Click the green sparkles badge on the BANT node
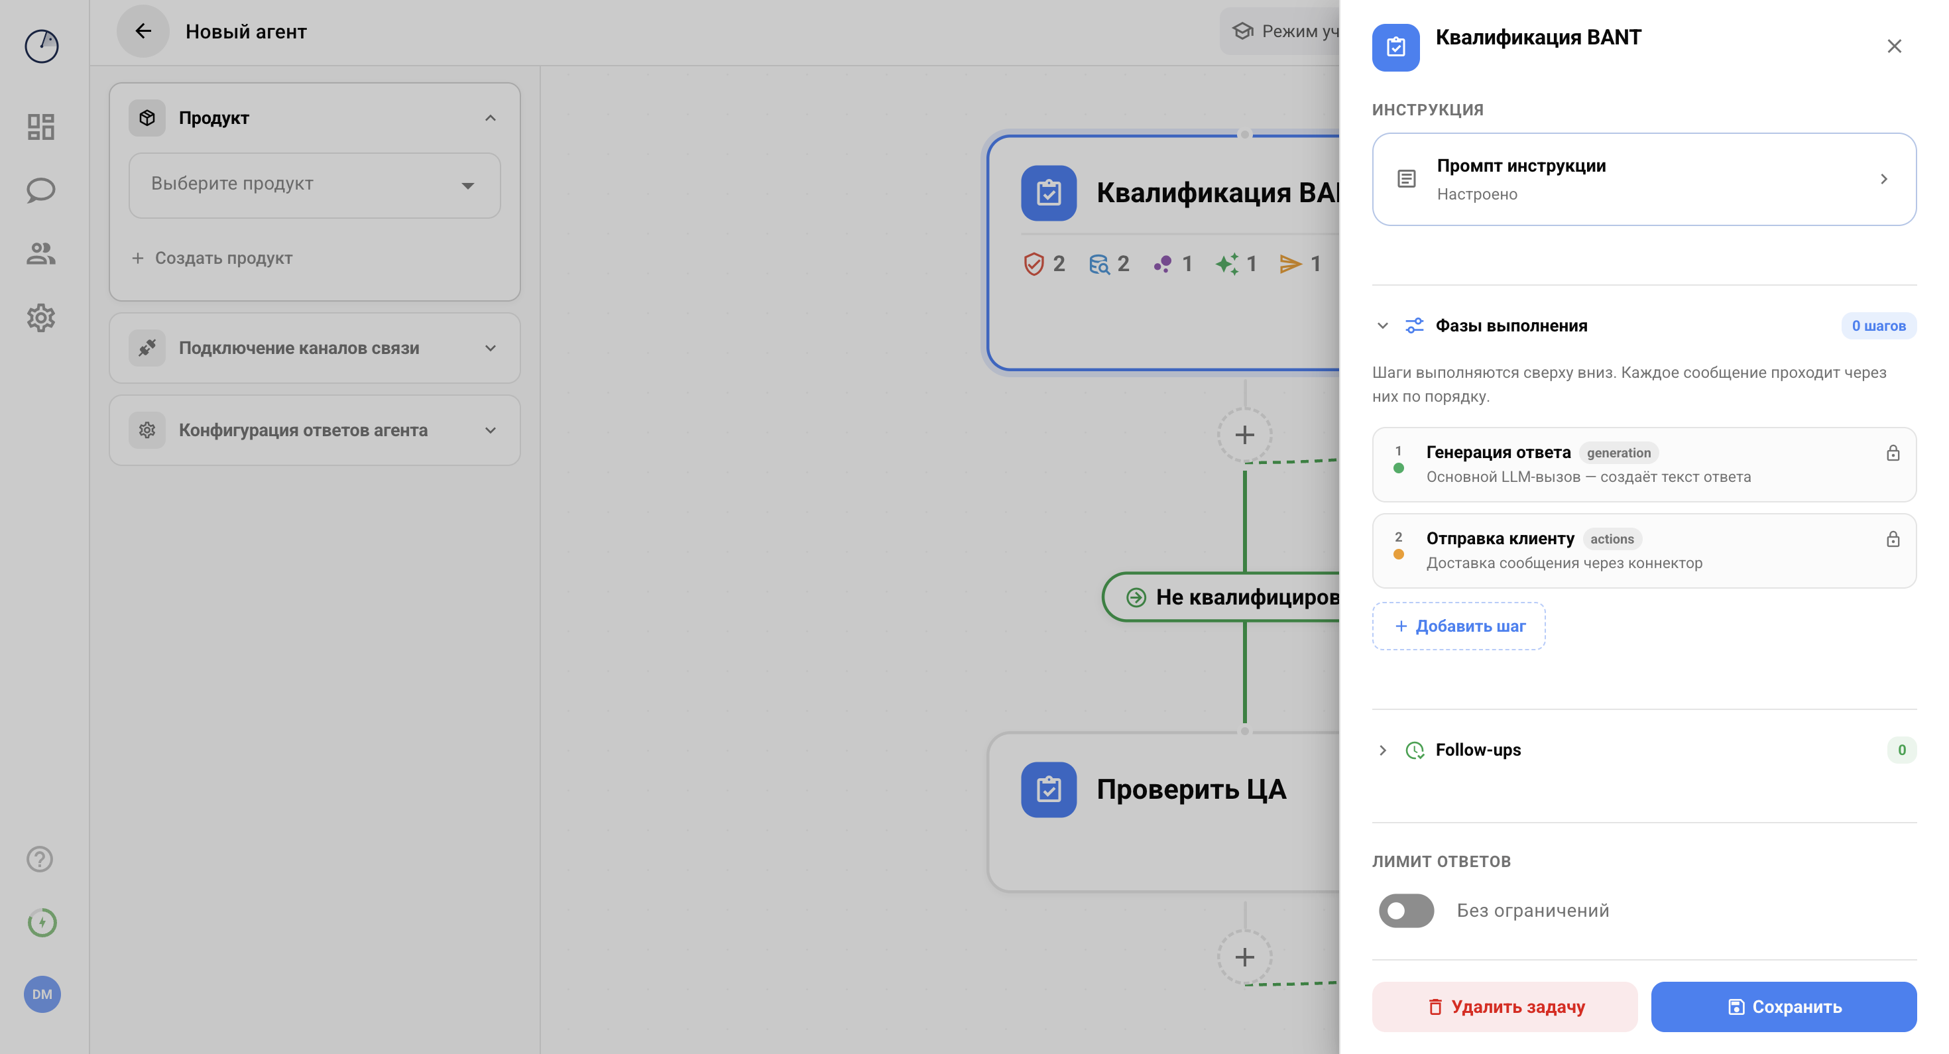Viewport: 1949px width, 1054px height. pos(1228,263)
